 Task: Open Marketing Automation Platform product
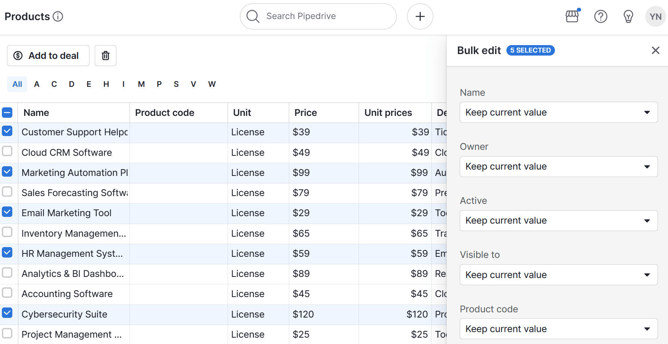(75, 173)
